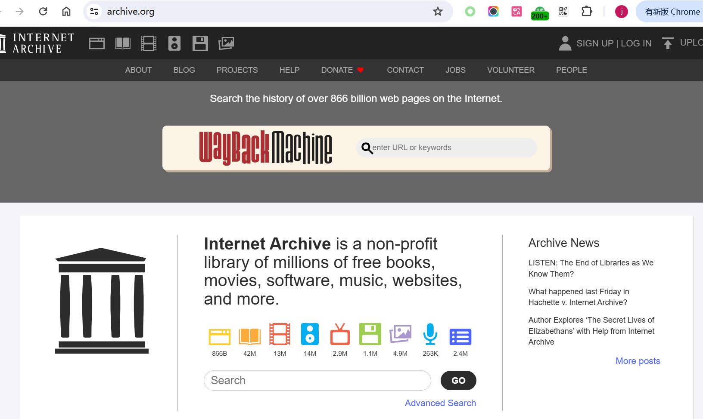Open the More posts link
This screenshot has height=419, width=703.
point(638,361)
